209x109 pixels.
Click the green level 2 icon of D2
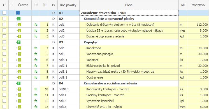point(19,19)
